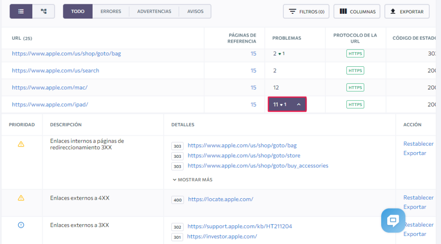
Task: Click HTTPS badge in ipad/ row
Action: (355, 104)
